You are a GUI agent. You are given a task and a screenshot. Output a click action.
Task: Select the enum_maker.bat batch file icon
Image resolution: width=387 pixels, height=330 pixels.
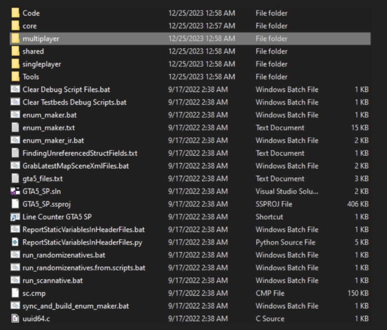(x=15, y=115)
